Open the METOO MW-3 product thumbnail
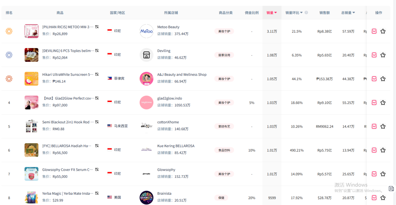The height and width of the screenshot is (205, 396). click(31, 31)
